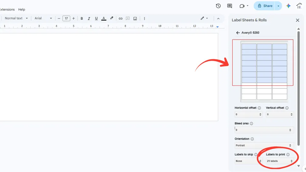Adjust the Bleed area stepper
306x172 pixels.
coord(290,130)
